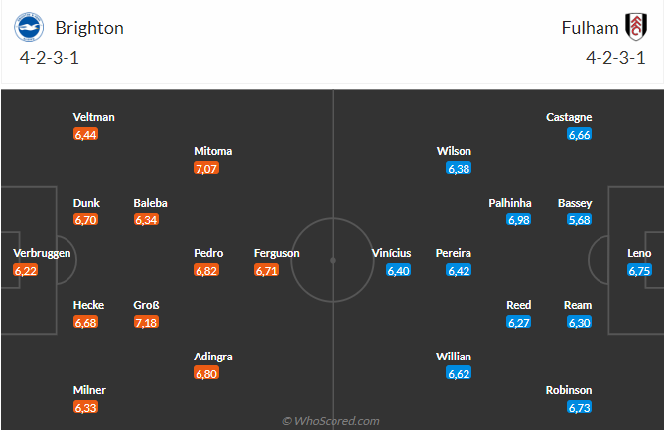Viewport: 667px width, 430px height.
Task: Open player Vinícius's name
Action: [x=391, y=253]
